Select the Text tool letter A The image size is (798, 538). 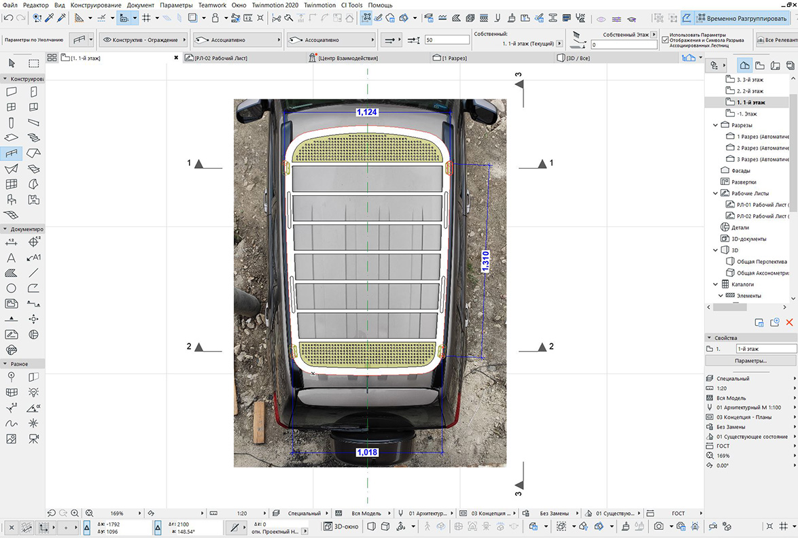(11, 258)
